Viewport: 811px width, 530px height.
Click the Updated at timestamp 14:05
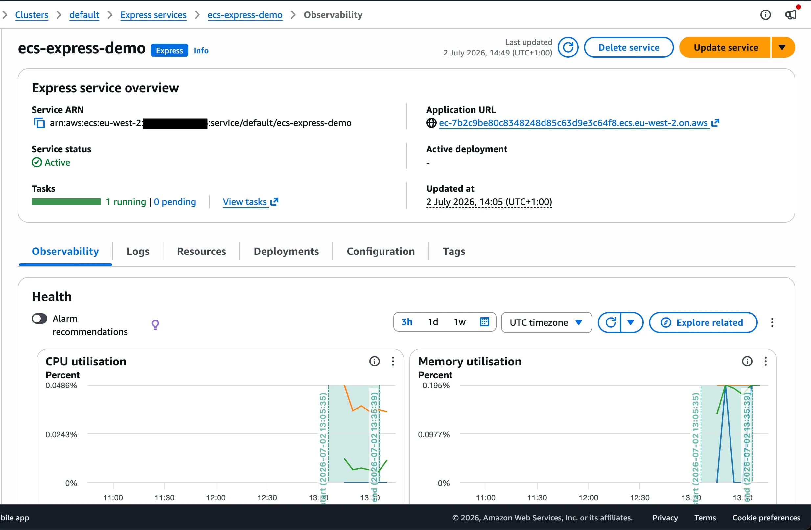coord(489,202)
